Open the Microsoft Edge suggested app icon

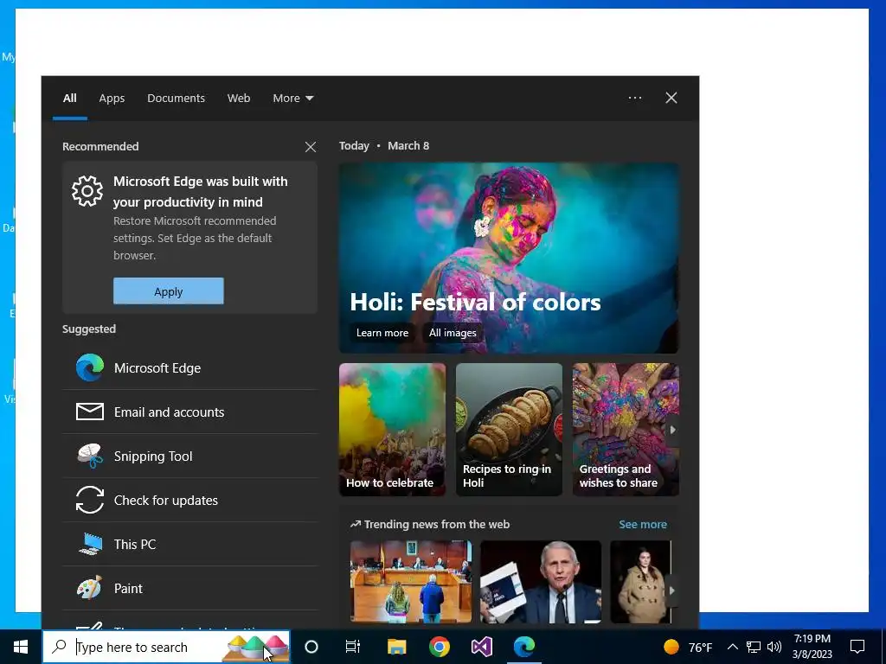click(x=90, y=367)
